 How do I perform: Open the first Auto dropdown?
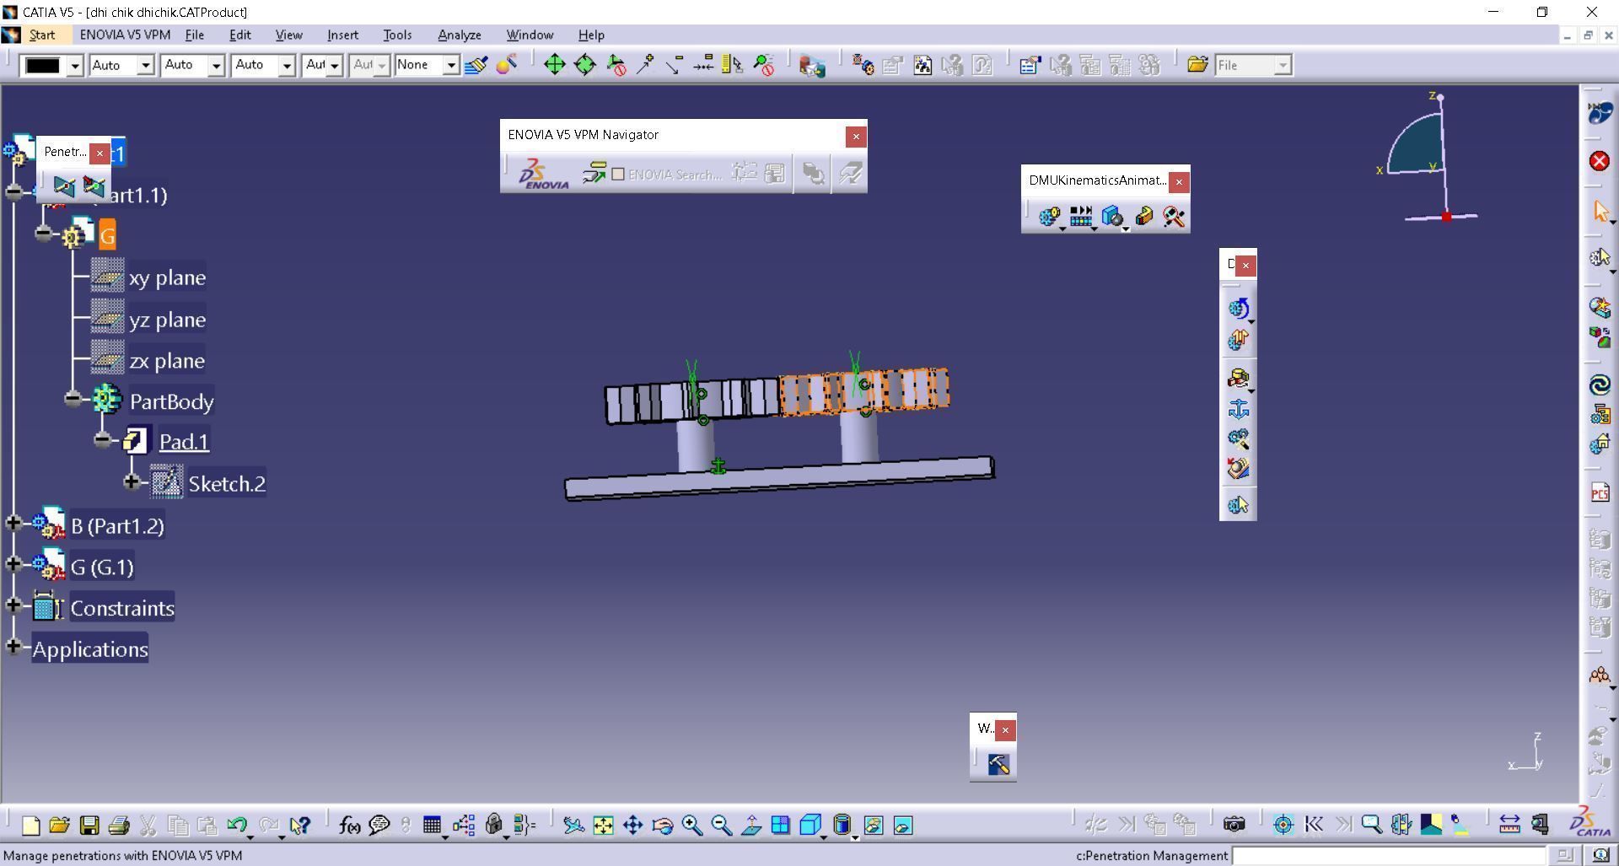(x=145, y=65)
